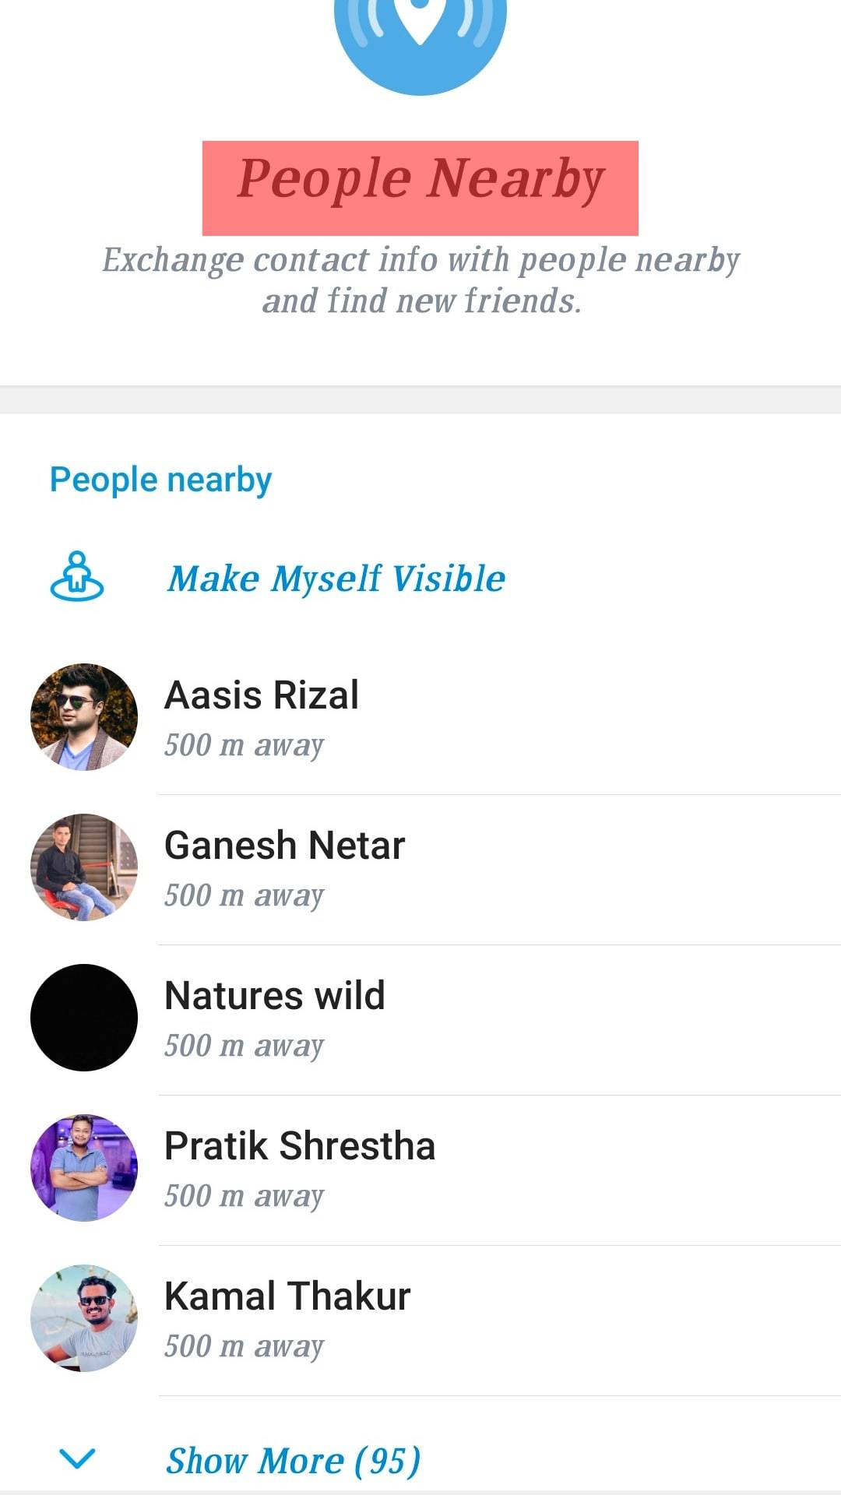Click the Make Myself Visible person icon
Image resolution: width=841 pixels, height=1495 pixels.
click(76, 577)
